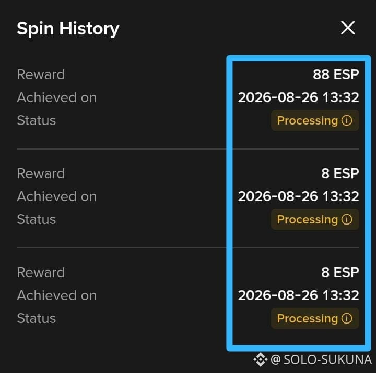Screen dimensions: 376x373
Task: Select the Processing badge of the last spin entry
Action: point(315,318)
